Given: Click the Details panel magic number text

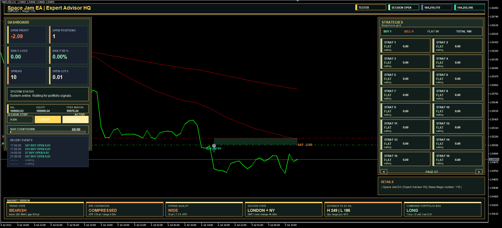Looking at the screenshot, I should tap(422, 187).
